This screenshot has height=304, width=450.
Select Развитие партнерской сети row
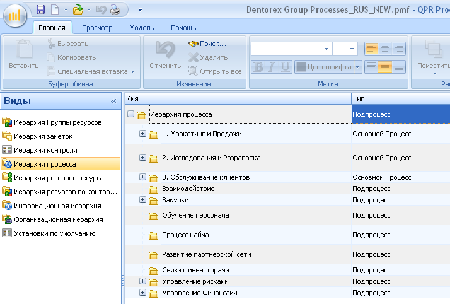(x=287, y=254)
